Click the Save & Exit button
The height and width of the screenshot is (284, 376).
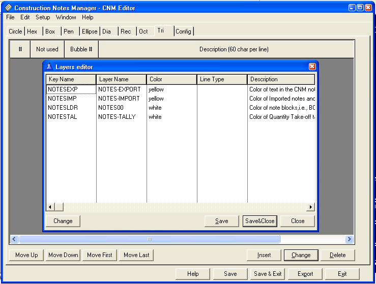point(268,274)
